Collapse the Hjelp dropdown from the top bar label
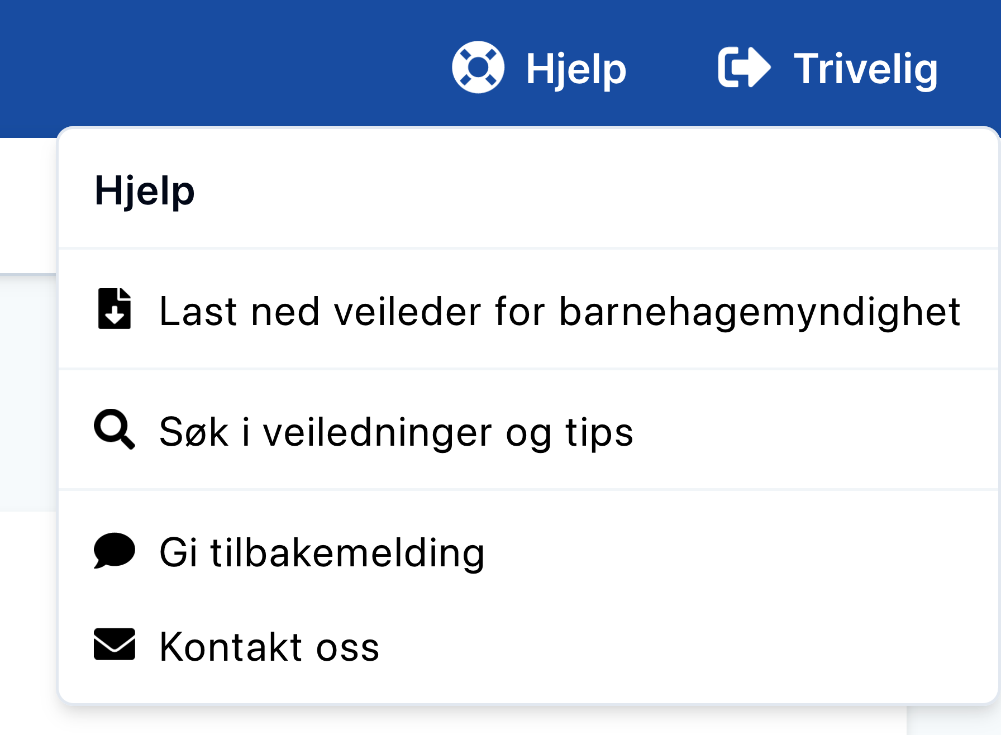Screen dimensions: 1001x735 coord(576,69)
